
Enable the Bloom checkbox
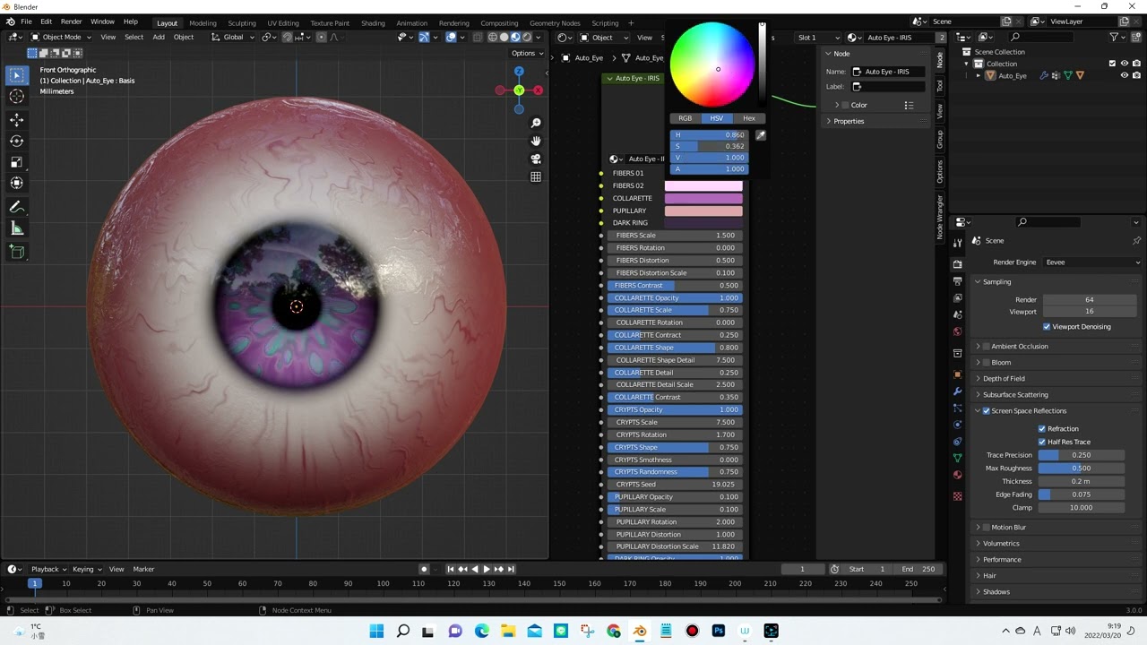(x=987, y=363)
